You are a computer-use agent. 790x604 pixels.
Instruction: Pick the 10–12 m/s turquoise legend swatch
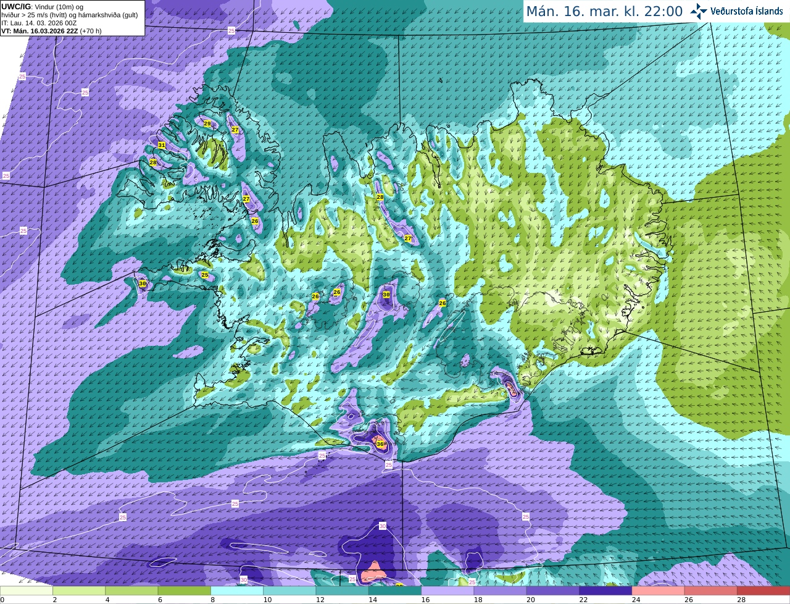[x=289, y=590]
